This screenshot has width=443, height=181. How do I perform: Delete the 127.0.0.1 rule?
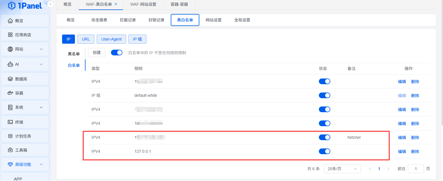click(x=415, y=151)
